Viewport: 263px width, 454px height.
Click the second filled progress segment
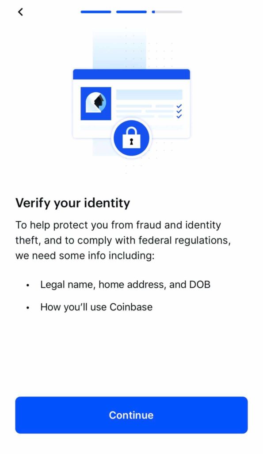pyautogui.click(x=131, y=11)
